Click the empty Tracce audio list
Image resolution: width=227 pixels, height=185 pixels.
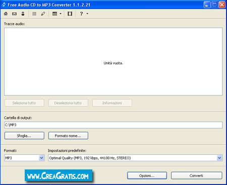(113, 62)
